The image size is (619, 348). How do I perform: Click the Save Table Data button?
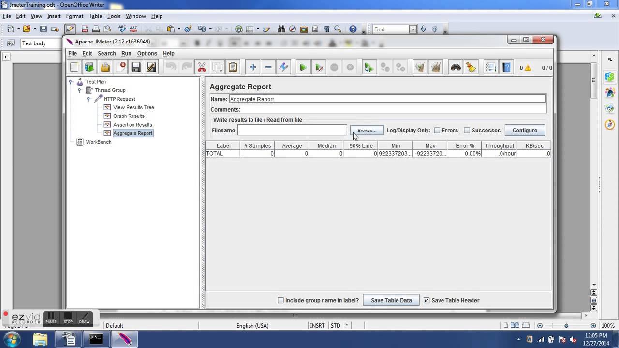(391, 300)
